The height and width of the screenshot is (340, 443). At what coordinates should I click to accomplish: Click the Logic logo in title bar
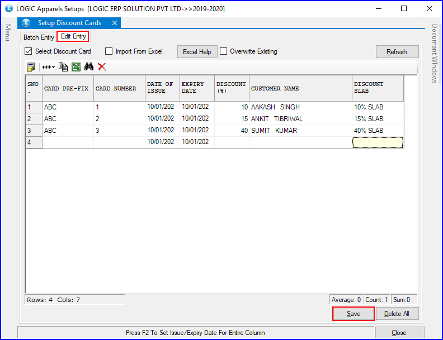tap(9, 8)
